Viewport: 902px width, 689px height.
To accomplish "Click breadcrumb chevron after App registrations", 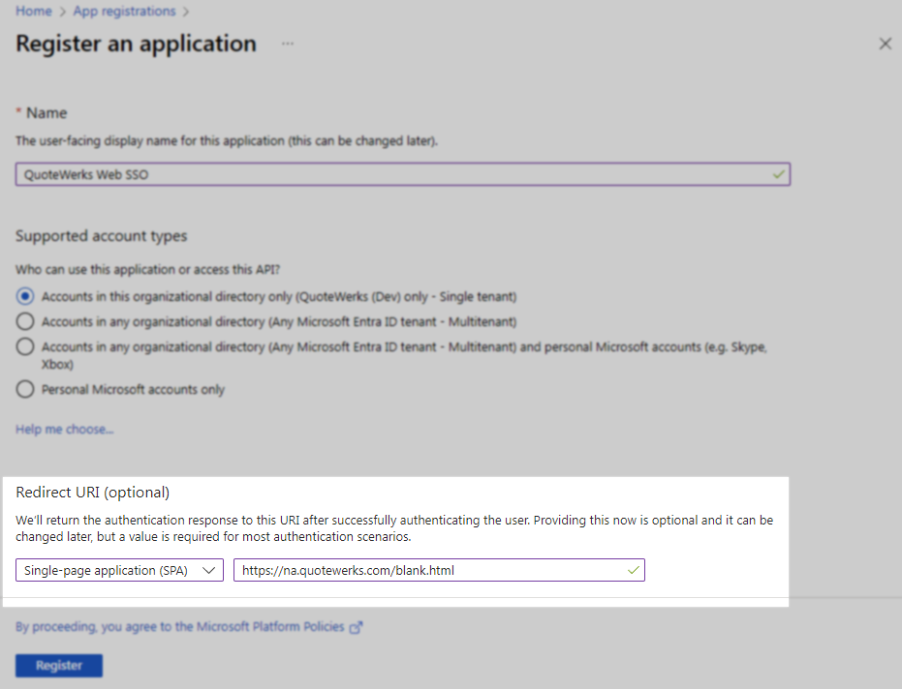I will pos(185,12).
